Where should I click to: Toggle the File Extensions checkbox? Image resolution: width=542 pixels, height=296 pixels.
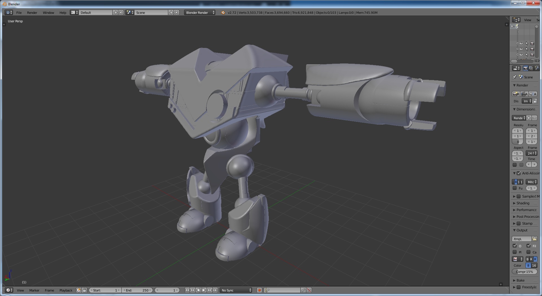[528, 246]
